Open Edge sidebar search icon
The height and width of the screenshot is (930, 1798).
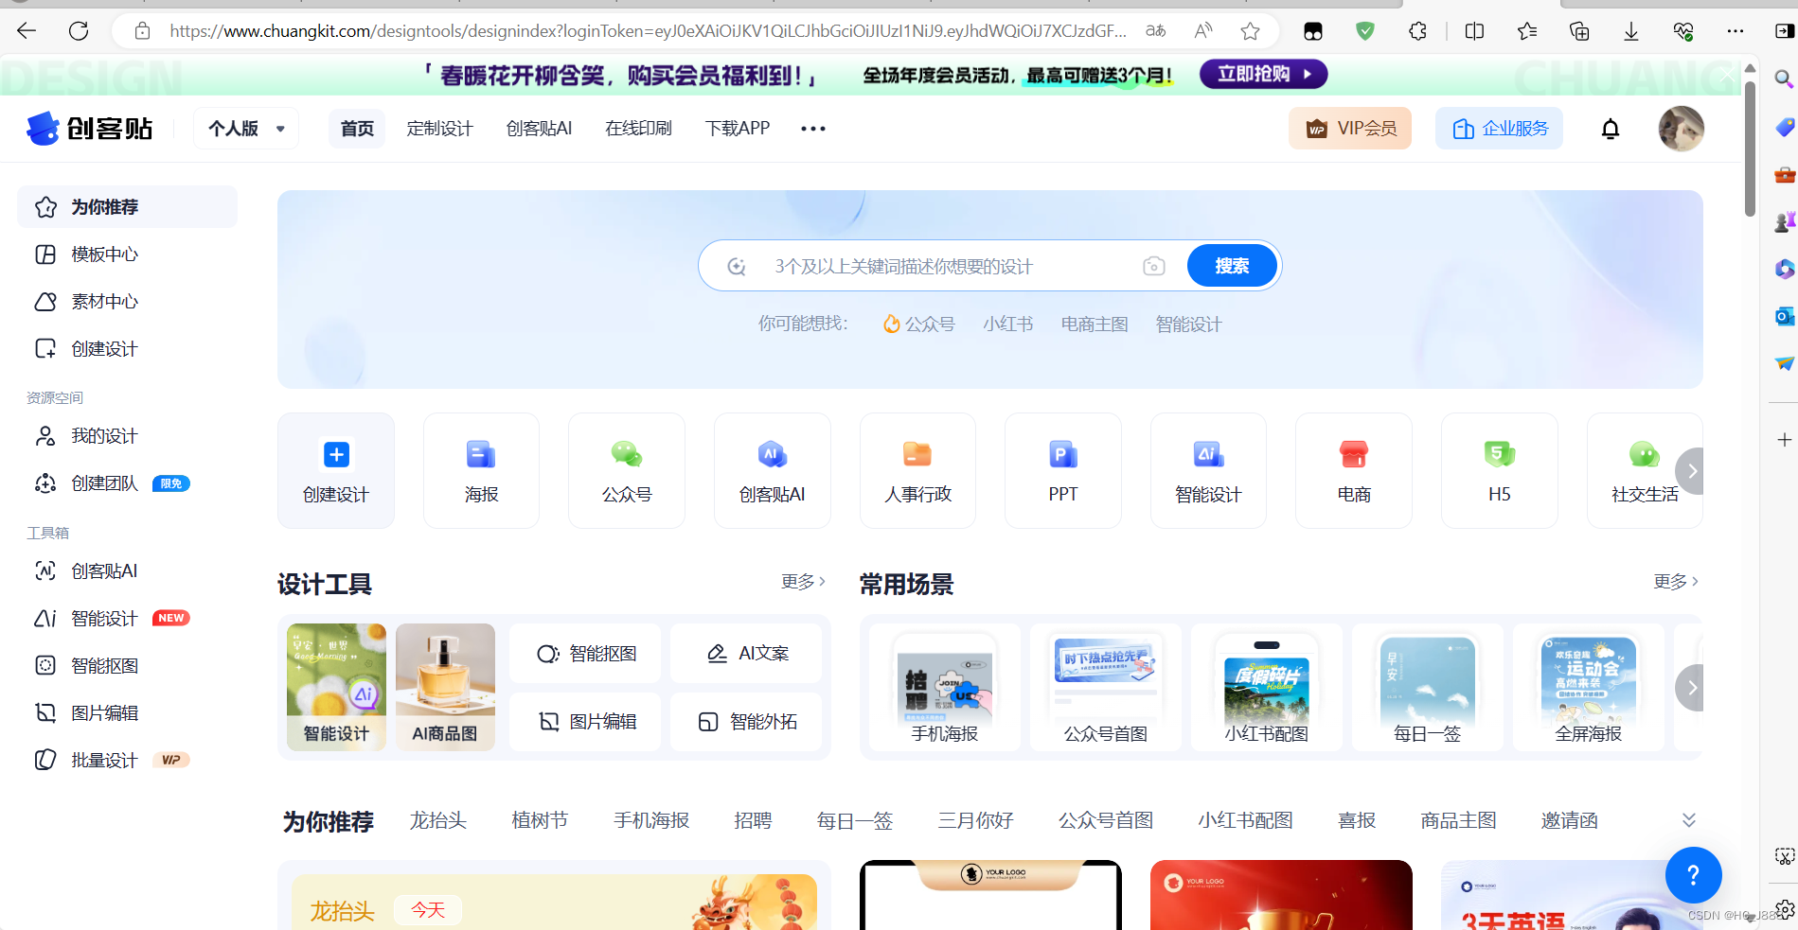pyautogui.click(x=1784, y=79)
